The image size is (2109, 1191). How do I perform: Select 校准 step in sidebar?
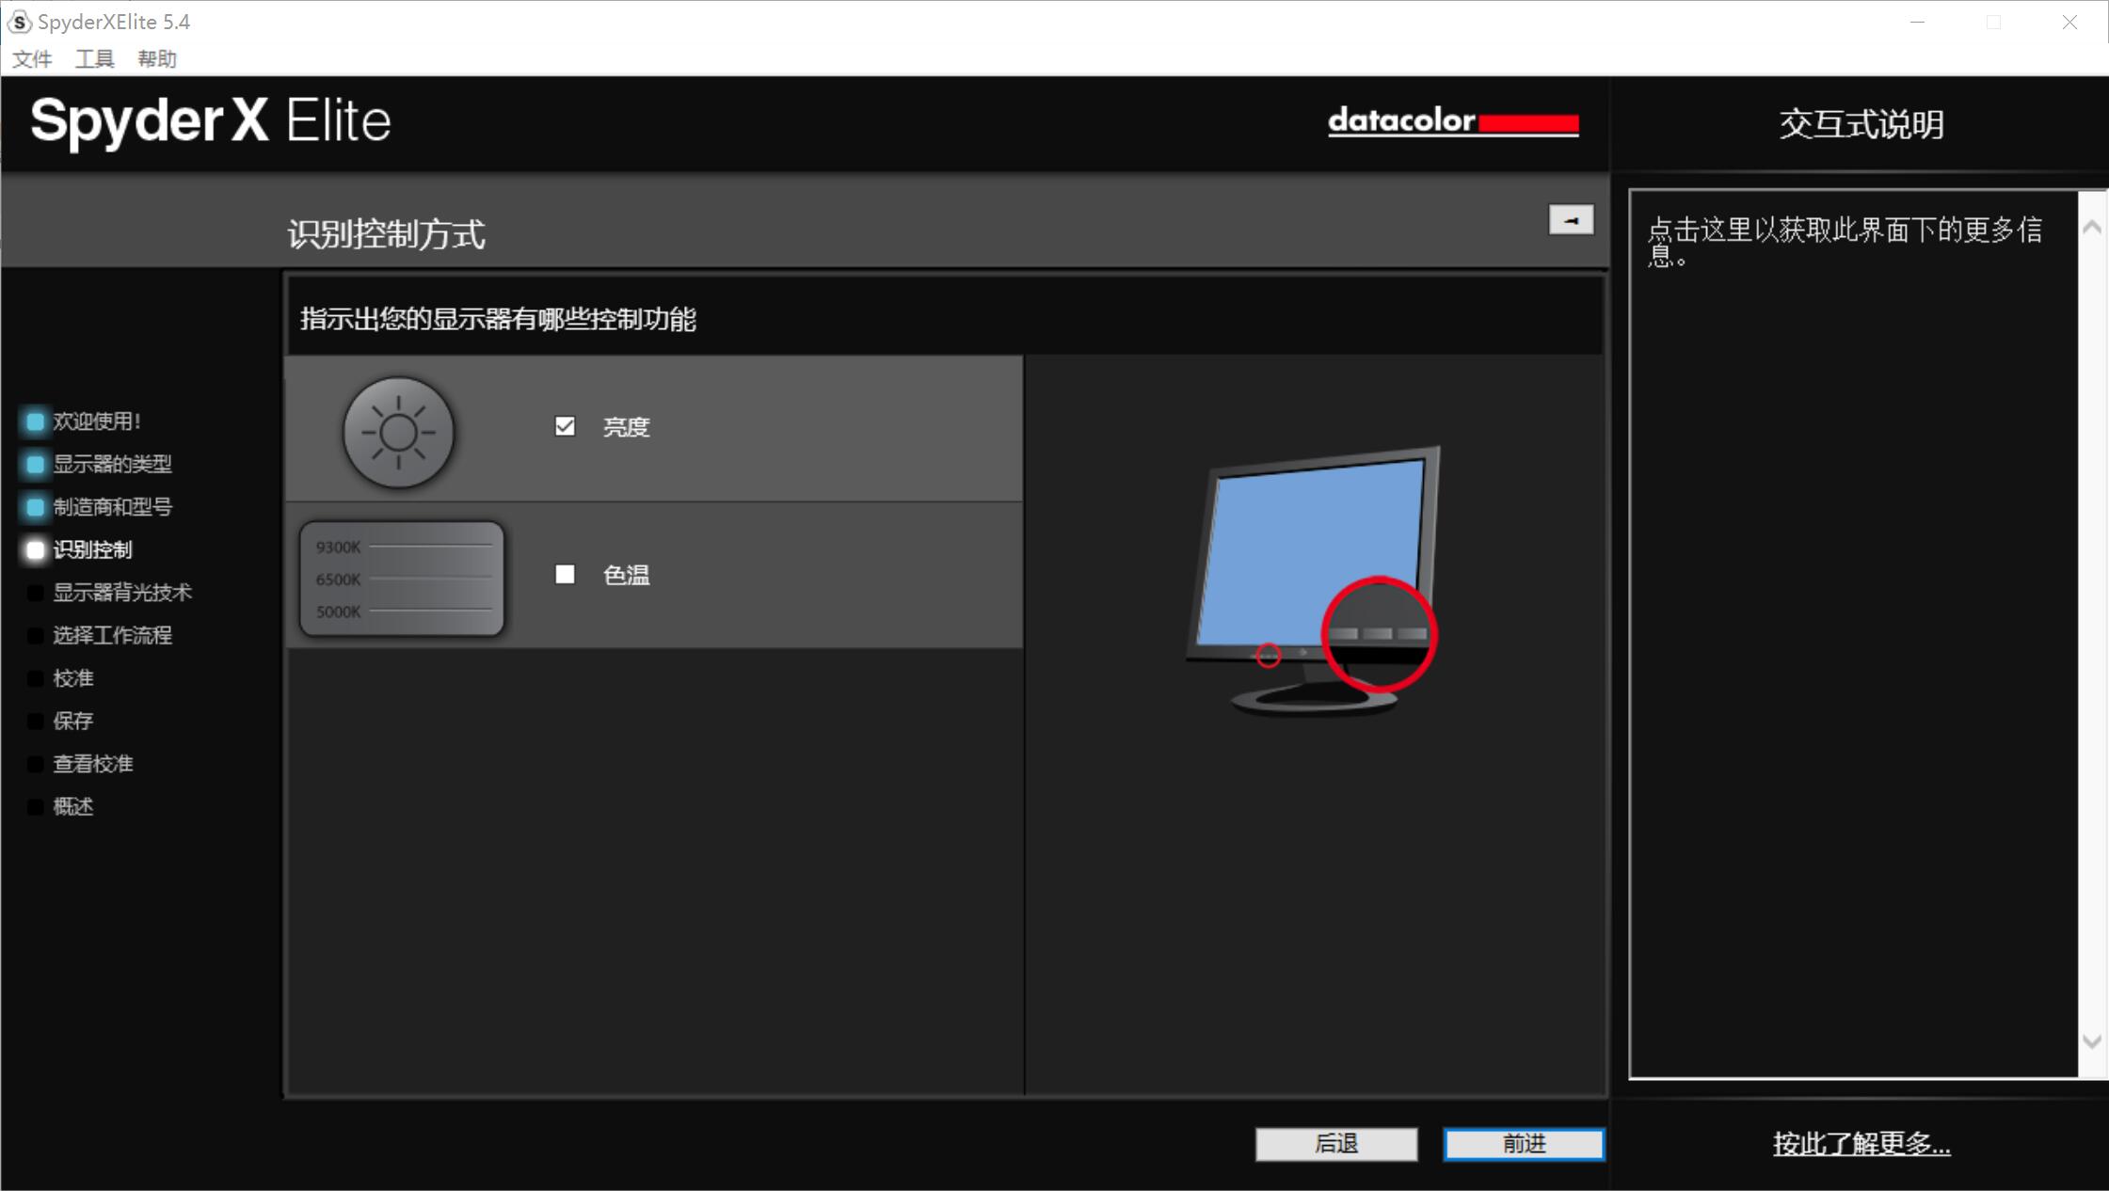coord(73,678)
